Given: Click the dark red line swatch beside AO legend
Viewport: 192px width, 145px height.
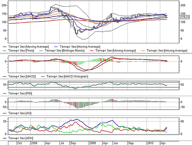Looking at the screenshot, I should click(x=4, y=113).
